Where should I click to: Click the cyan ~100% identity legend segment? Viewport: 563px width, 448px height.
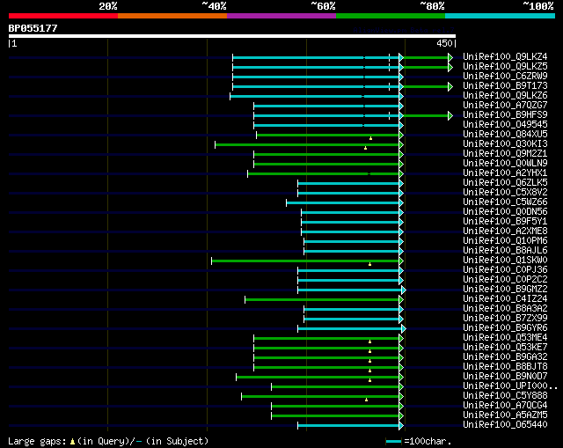501,16
